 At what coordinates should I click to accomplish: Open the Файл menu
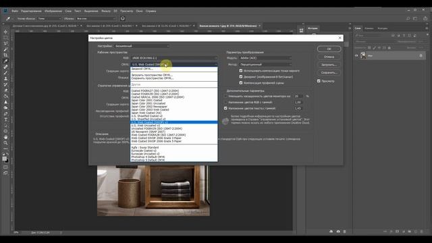coord(15,11)
